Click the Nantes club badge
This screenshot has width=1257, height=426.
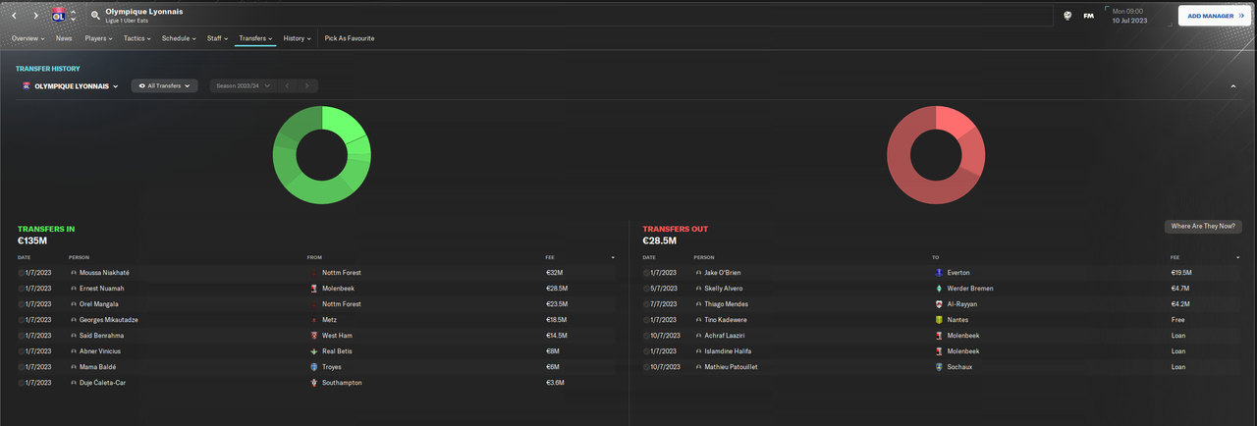coord(940,320)
